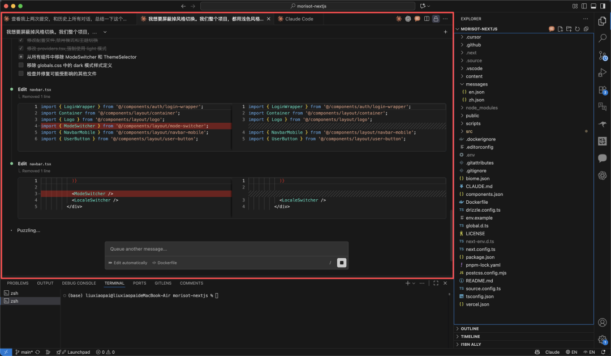Open the Search view in activity bar
Screen dimensions: 611x356
point(603,38)
